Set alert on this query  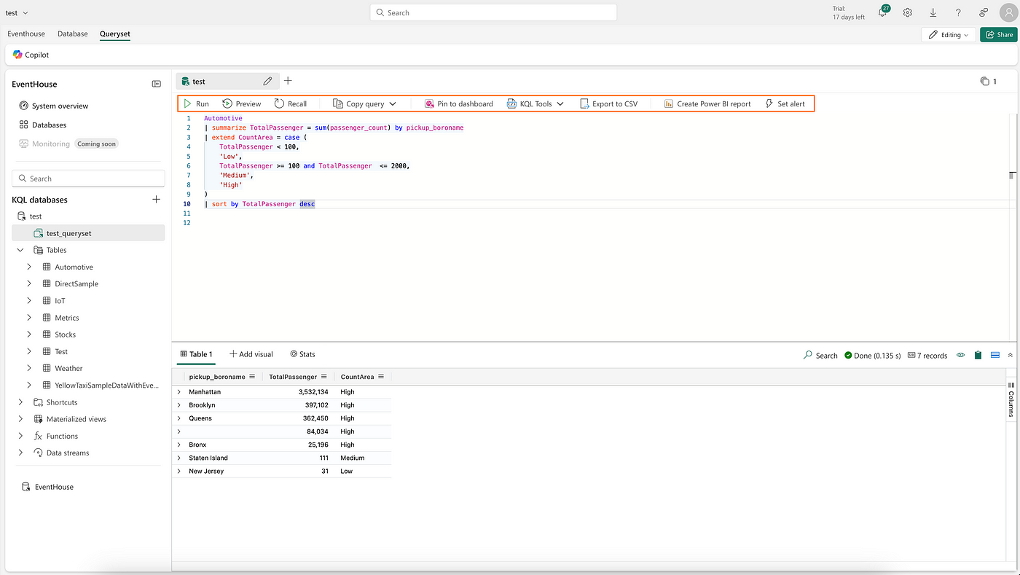pyautogui.click(x=785, y=103)
